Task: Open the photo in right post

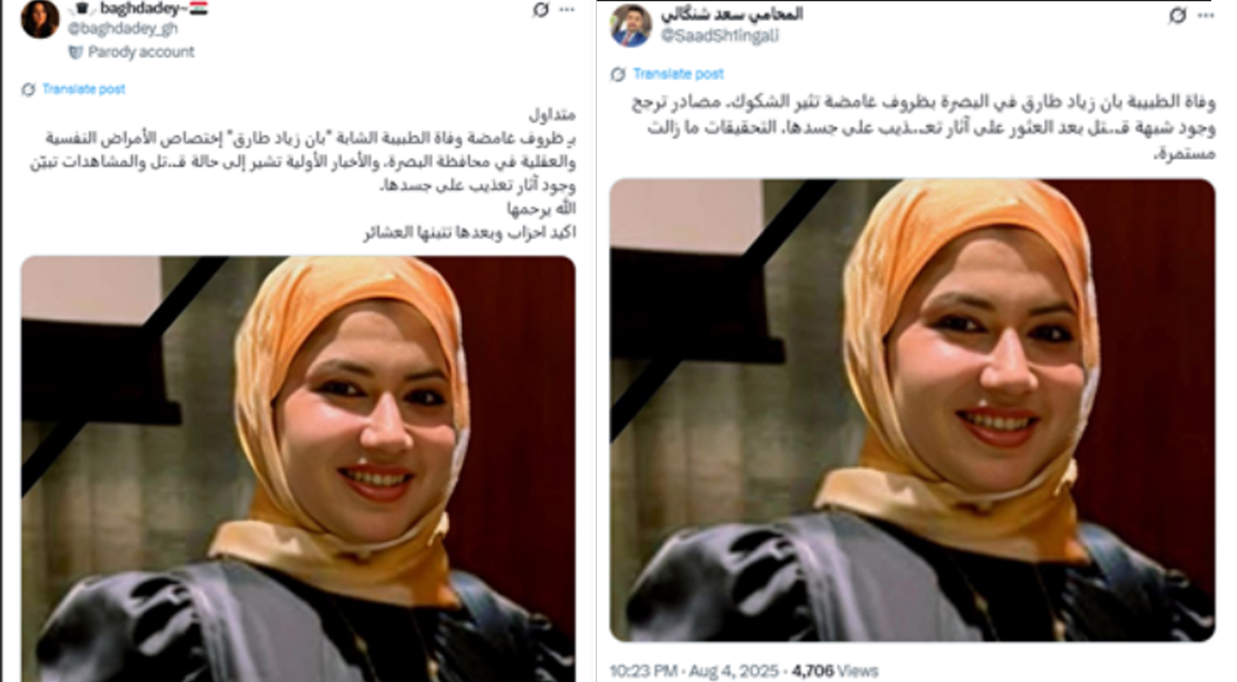Action: click(x=912, y=410)
